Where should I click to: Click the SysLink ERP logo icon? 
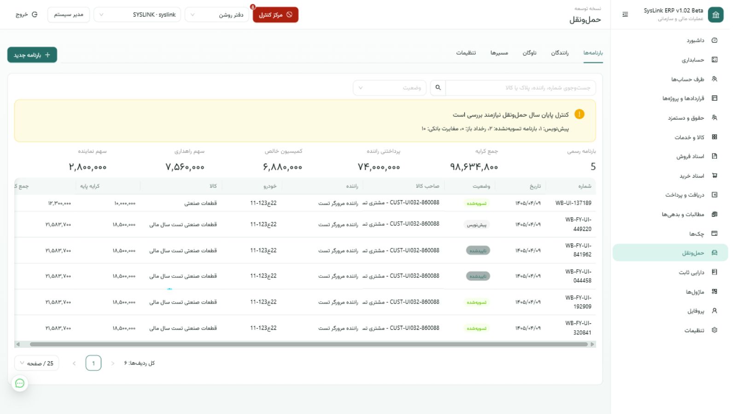716,15
